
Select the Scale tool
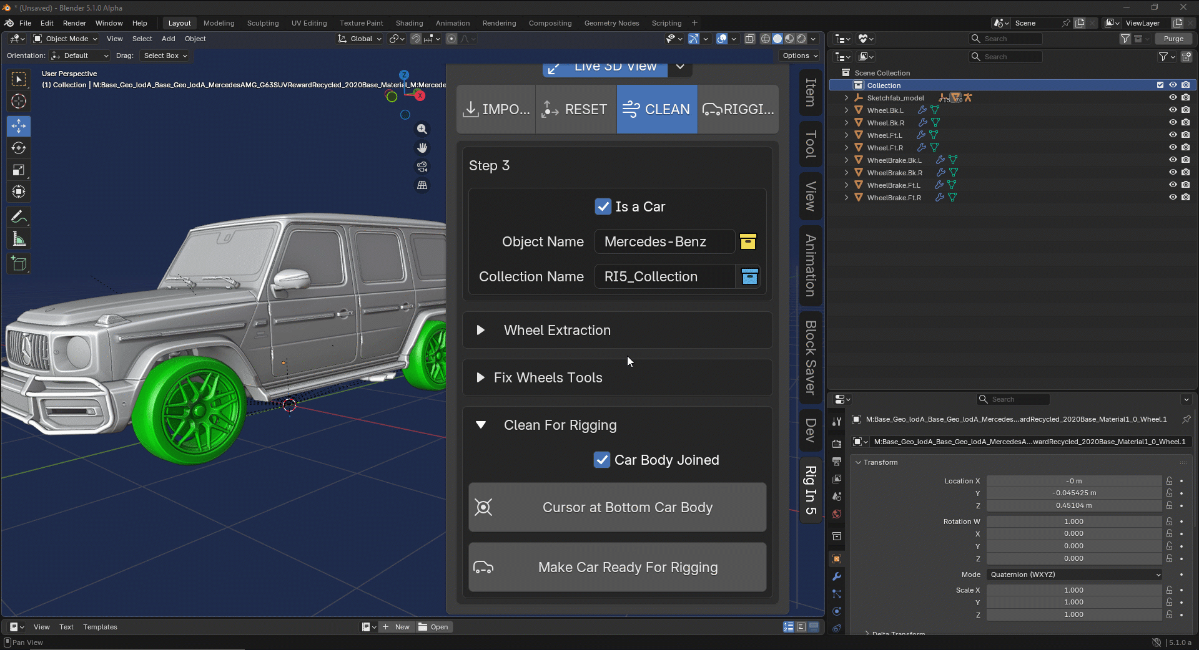pyautogui.click(x=19, y=170)
